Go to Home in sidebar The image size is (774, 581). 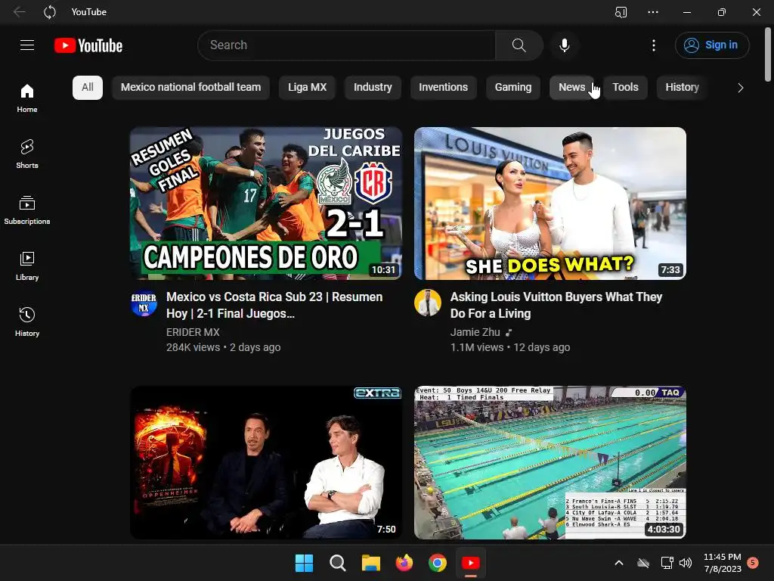(27, 98)
